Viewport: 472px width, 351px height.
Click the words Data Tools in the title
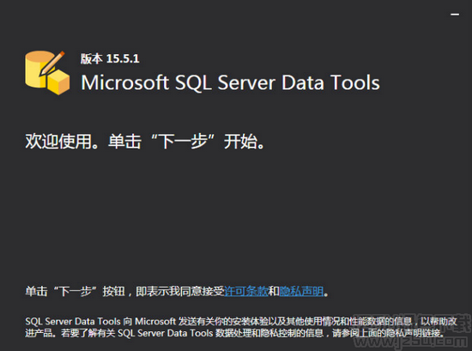coord(330,82)
